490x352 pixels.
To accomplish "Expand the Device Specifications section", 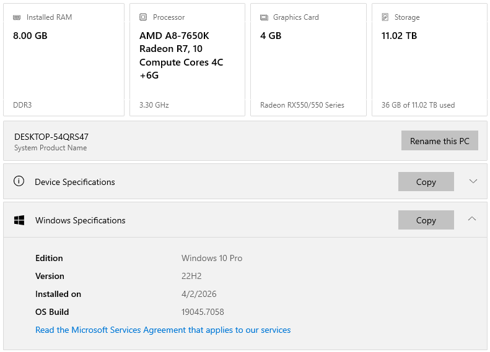I will coord(473,181).
